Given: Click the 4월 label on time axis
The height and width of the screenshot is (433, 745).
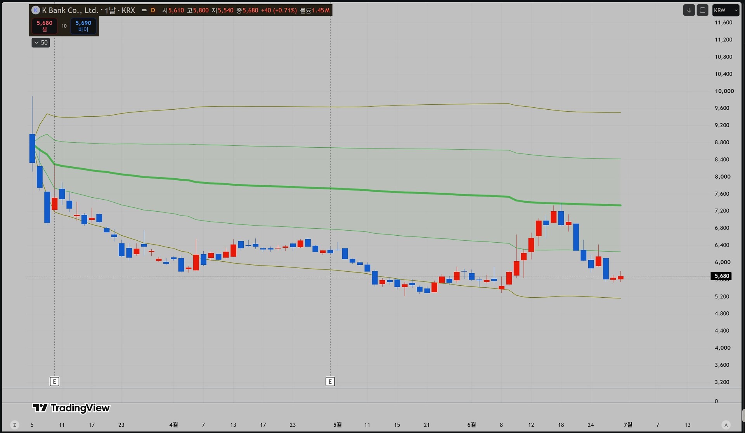Looking at the screenshot, I should pyautogui.click(x=173, y=425).
